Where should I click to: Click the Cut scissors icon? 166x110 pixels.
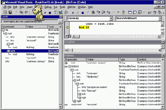pyautogui.click(x=17, y=12)
